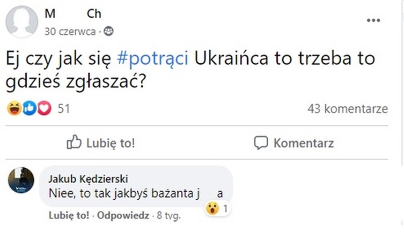The width and height of the screenshot is (404, 232).
Task: Toggle "Lubię to!" under the comment
Action: point(68,216)
